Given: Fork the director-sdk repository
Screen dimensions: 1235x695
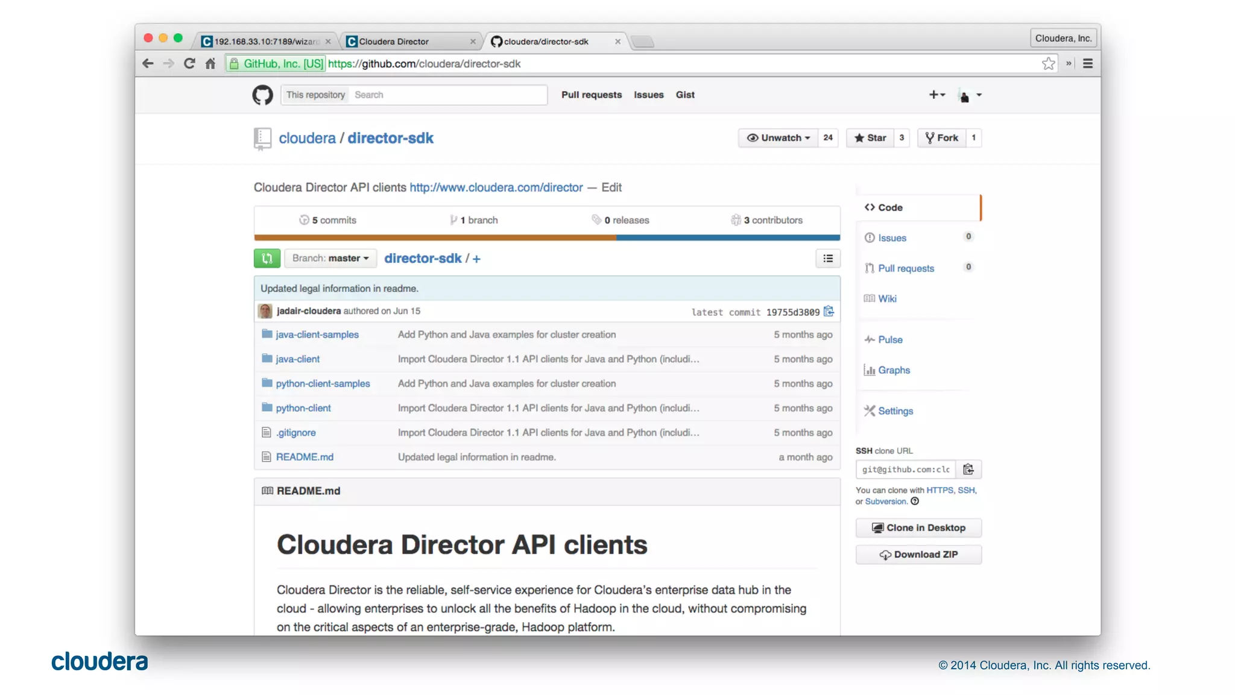Looking at the screenshot, I should coord(941,138).
